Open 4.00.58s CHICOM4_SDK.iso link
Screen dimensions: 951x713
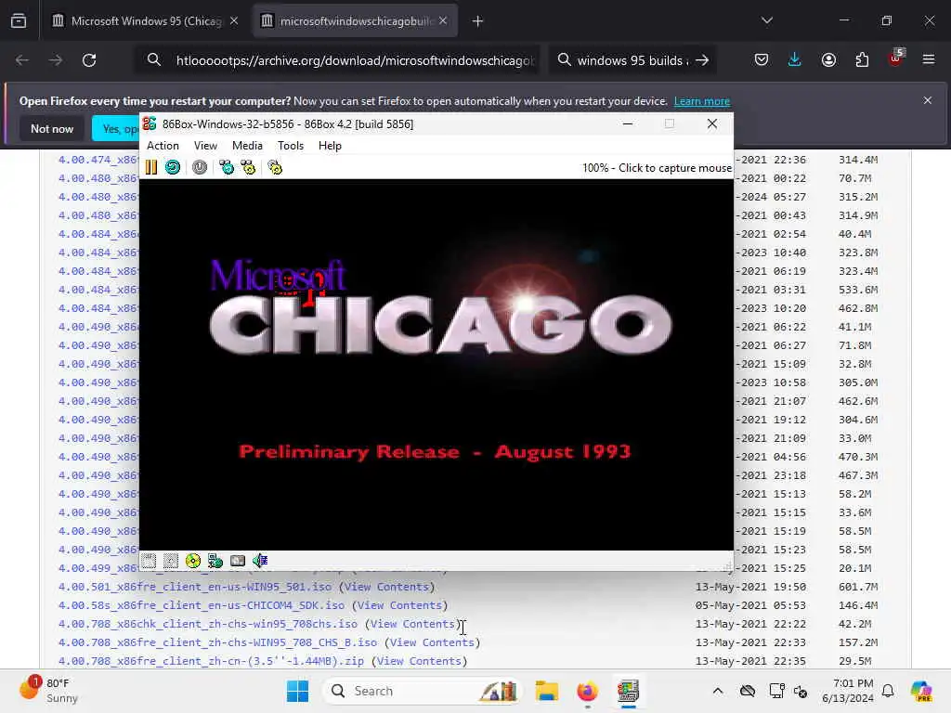[x=202, y=605]
